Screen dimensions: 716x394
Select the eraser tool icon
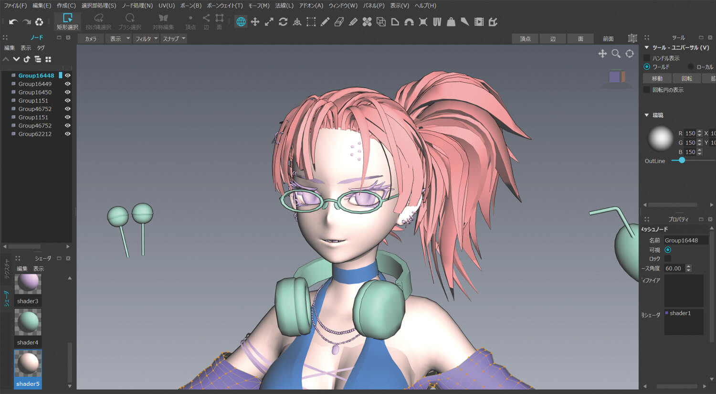pos(339,21)
